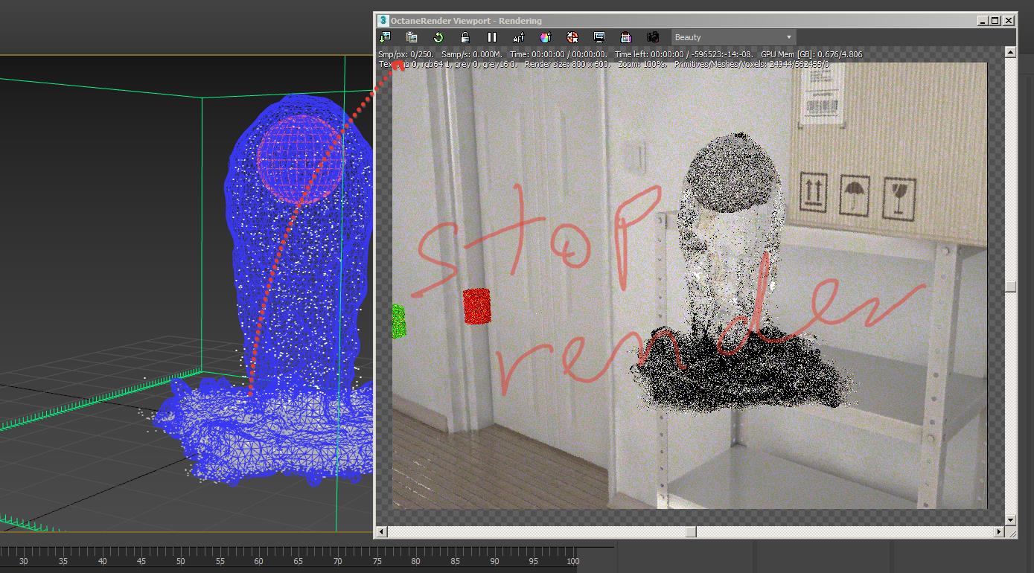Enable the render region monitor icon

point(599,37)
